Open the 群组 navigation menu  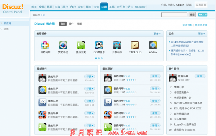89,7
